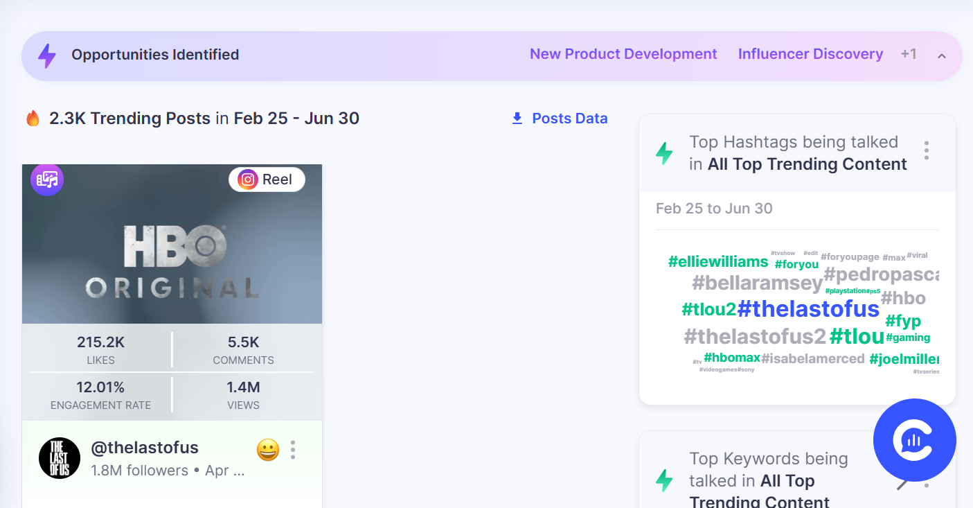Collapse the Opportunities Identified banner
Screen dimensions: 973x508
coord(942,55)
